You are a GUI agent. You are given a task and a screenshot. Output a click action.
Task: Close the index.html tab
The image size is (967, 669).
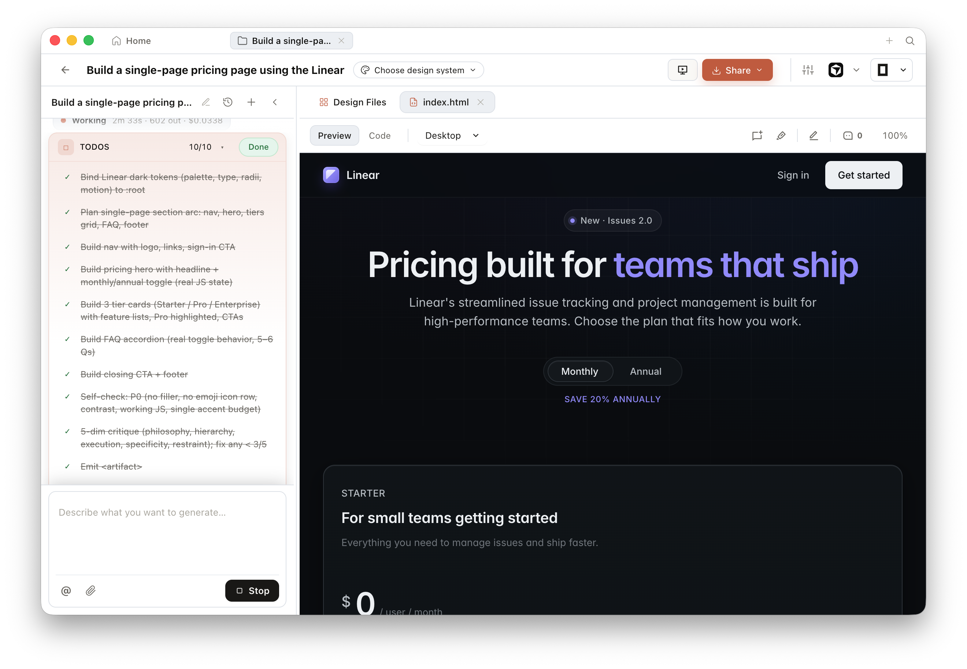[x=480, y=102]
